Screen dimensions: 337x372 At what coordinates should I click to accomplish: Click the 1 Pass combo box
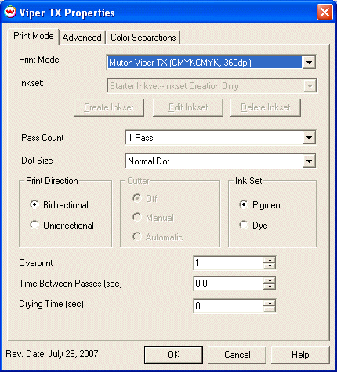(220, 138)
